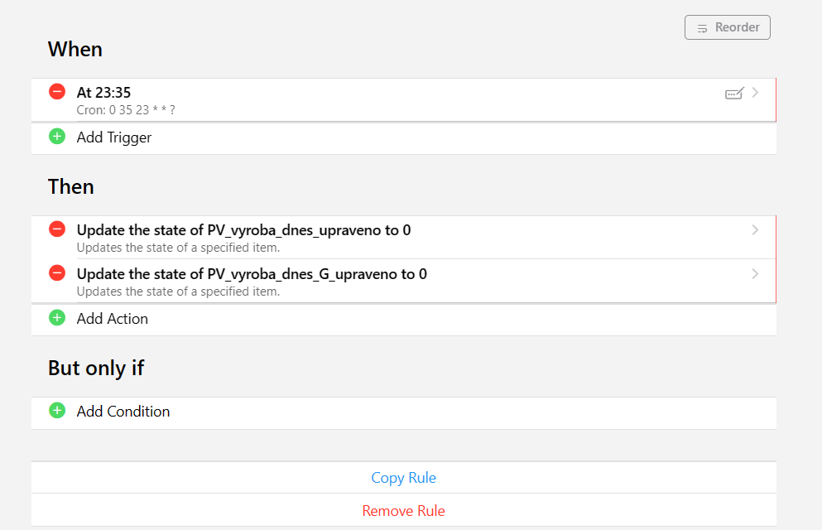Delete the PV_vyroba_dnes_G_upraveno action via red minus

click(x=57, y=273)
